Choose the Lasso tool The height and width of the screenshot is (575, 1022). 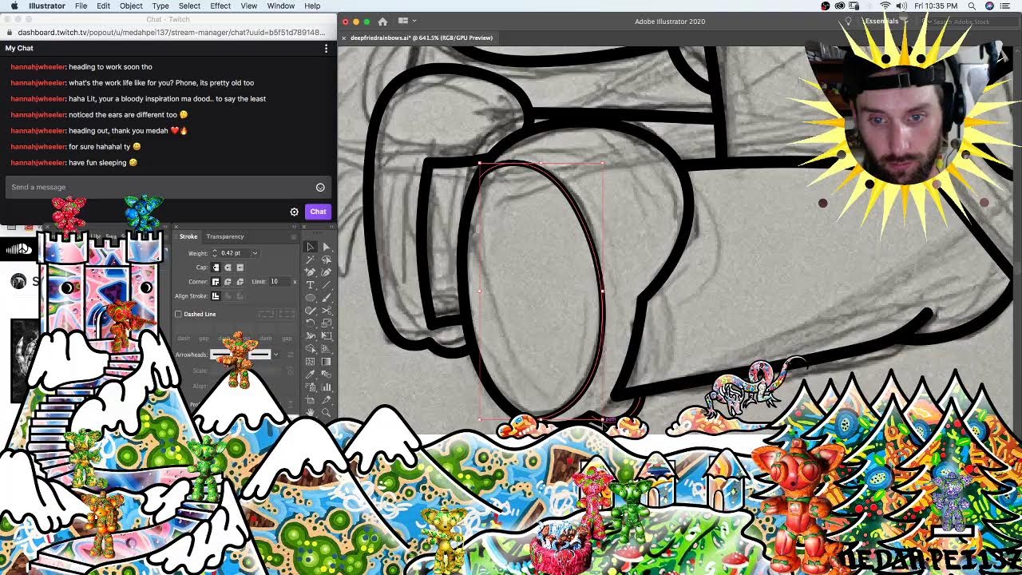327,260
